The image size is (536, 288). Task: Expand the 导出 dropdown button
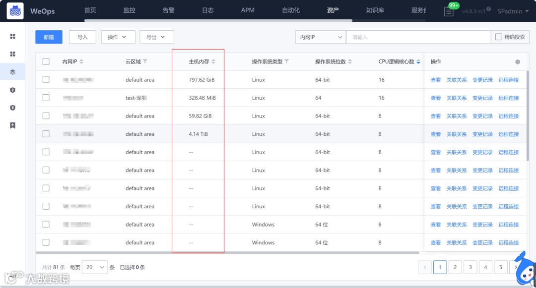[156, 37]
